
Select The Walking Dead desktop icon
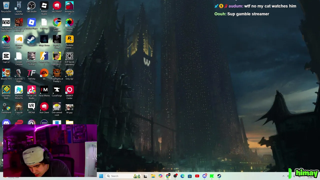(x=6, y=25)
